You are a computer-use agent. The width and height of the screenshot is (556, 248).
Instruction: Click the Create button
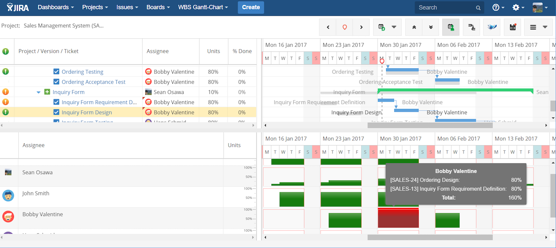pos(251,7)
